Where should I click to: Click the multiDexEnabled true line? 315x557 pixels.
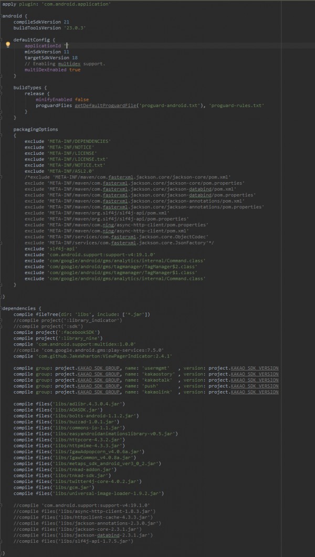[x=52, y=70]
